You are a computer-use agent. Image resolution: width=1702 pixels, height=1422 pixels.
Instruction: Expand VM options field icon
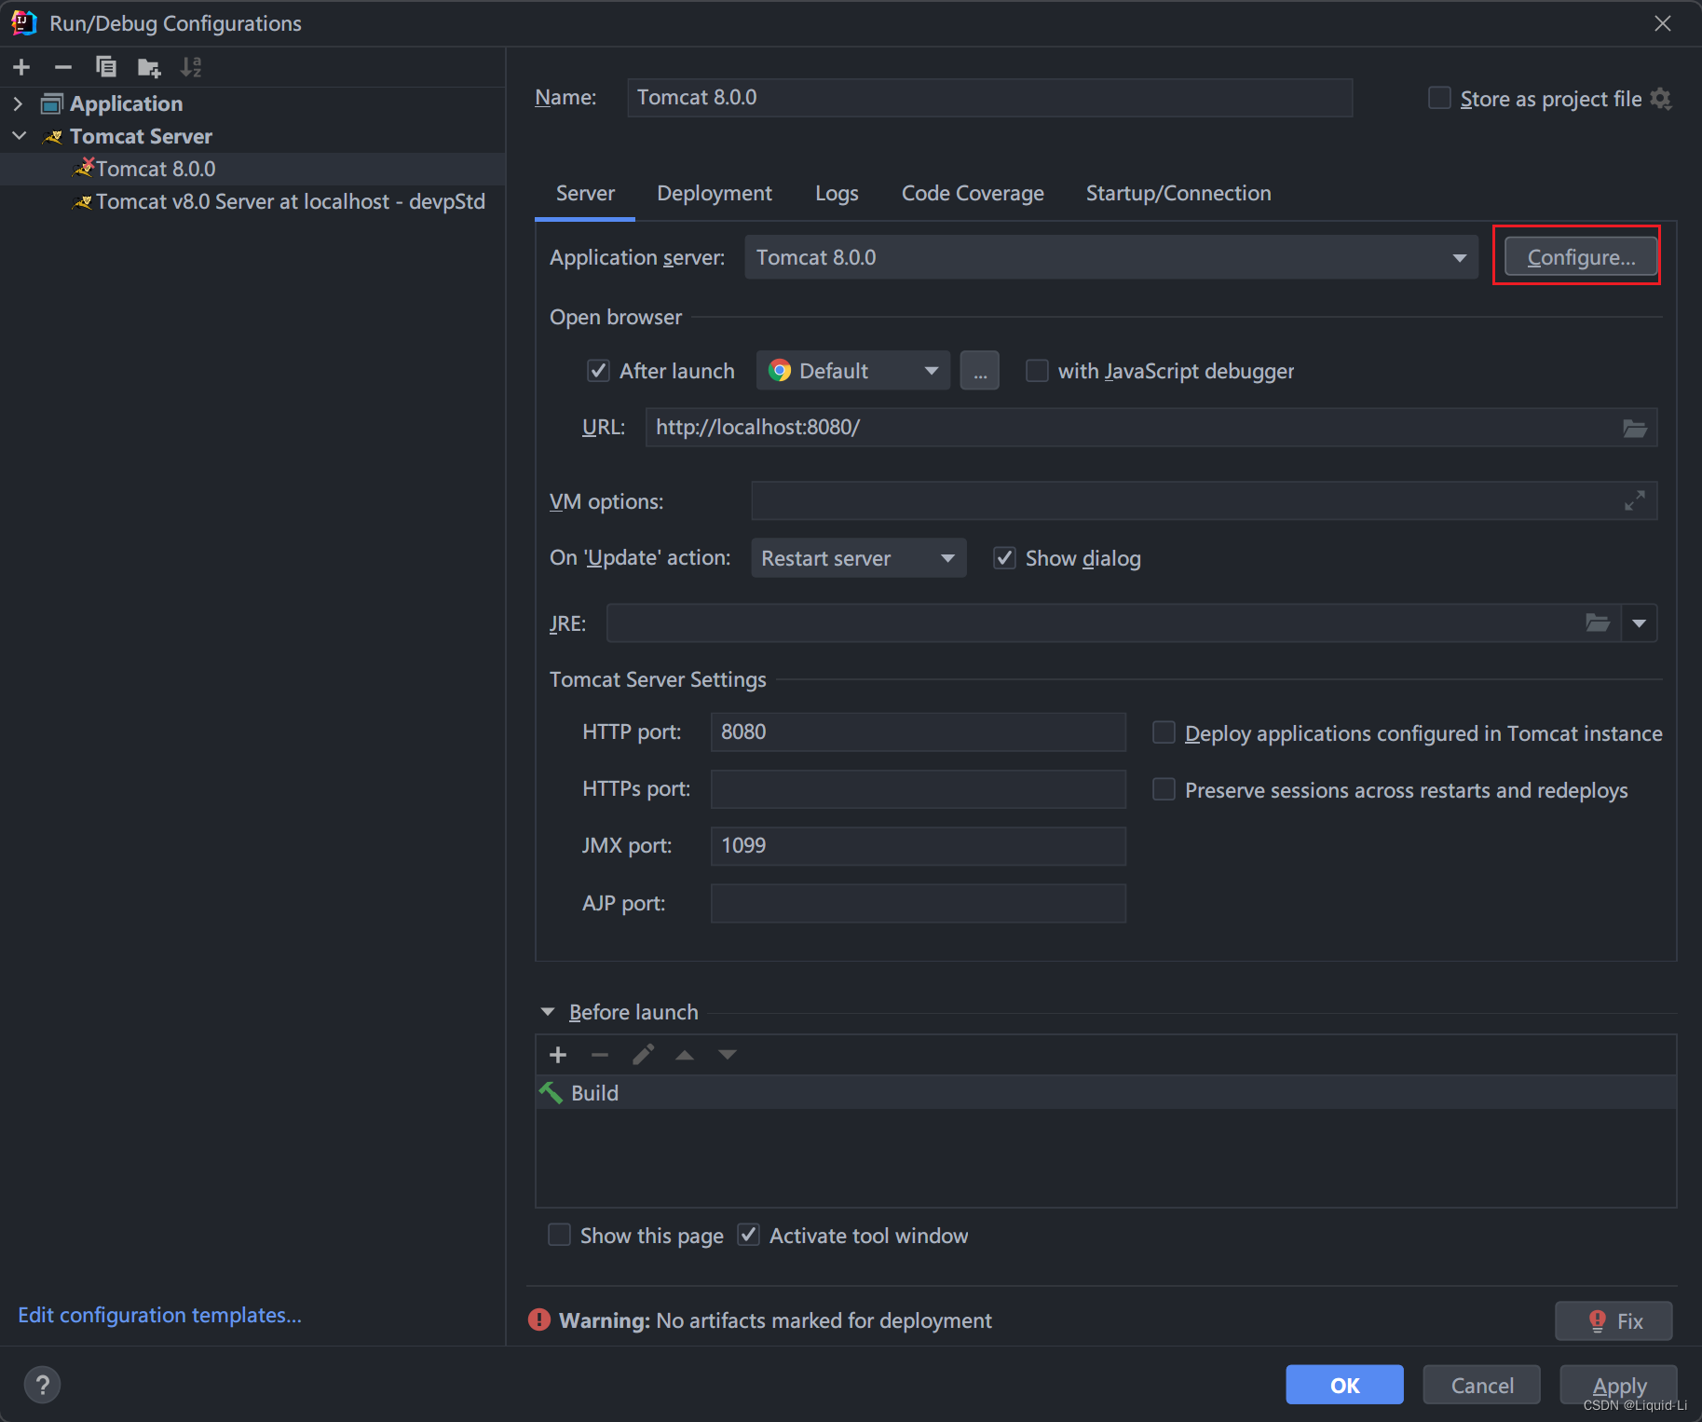click(x=1635, y=501)
